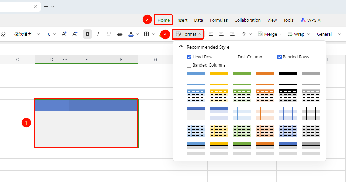Image resolution: width=346 pixels, height=182 pixels.
Task: Check the Head Row checkbox
Action: (x=189, y=57)
